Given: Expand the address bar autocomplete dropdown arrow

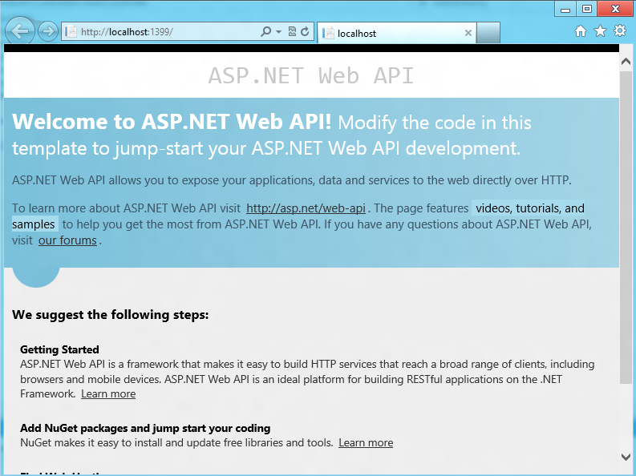Looking at the screenshot, I should coord(278,32).
